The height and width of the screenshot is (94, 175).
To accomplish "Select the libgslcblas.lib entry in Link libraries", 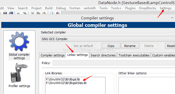I will click(x=66, y=83).
